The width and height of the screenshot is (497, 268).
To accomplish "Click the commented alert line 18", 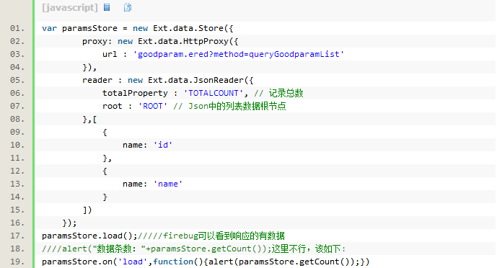I will point(193,249).
